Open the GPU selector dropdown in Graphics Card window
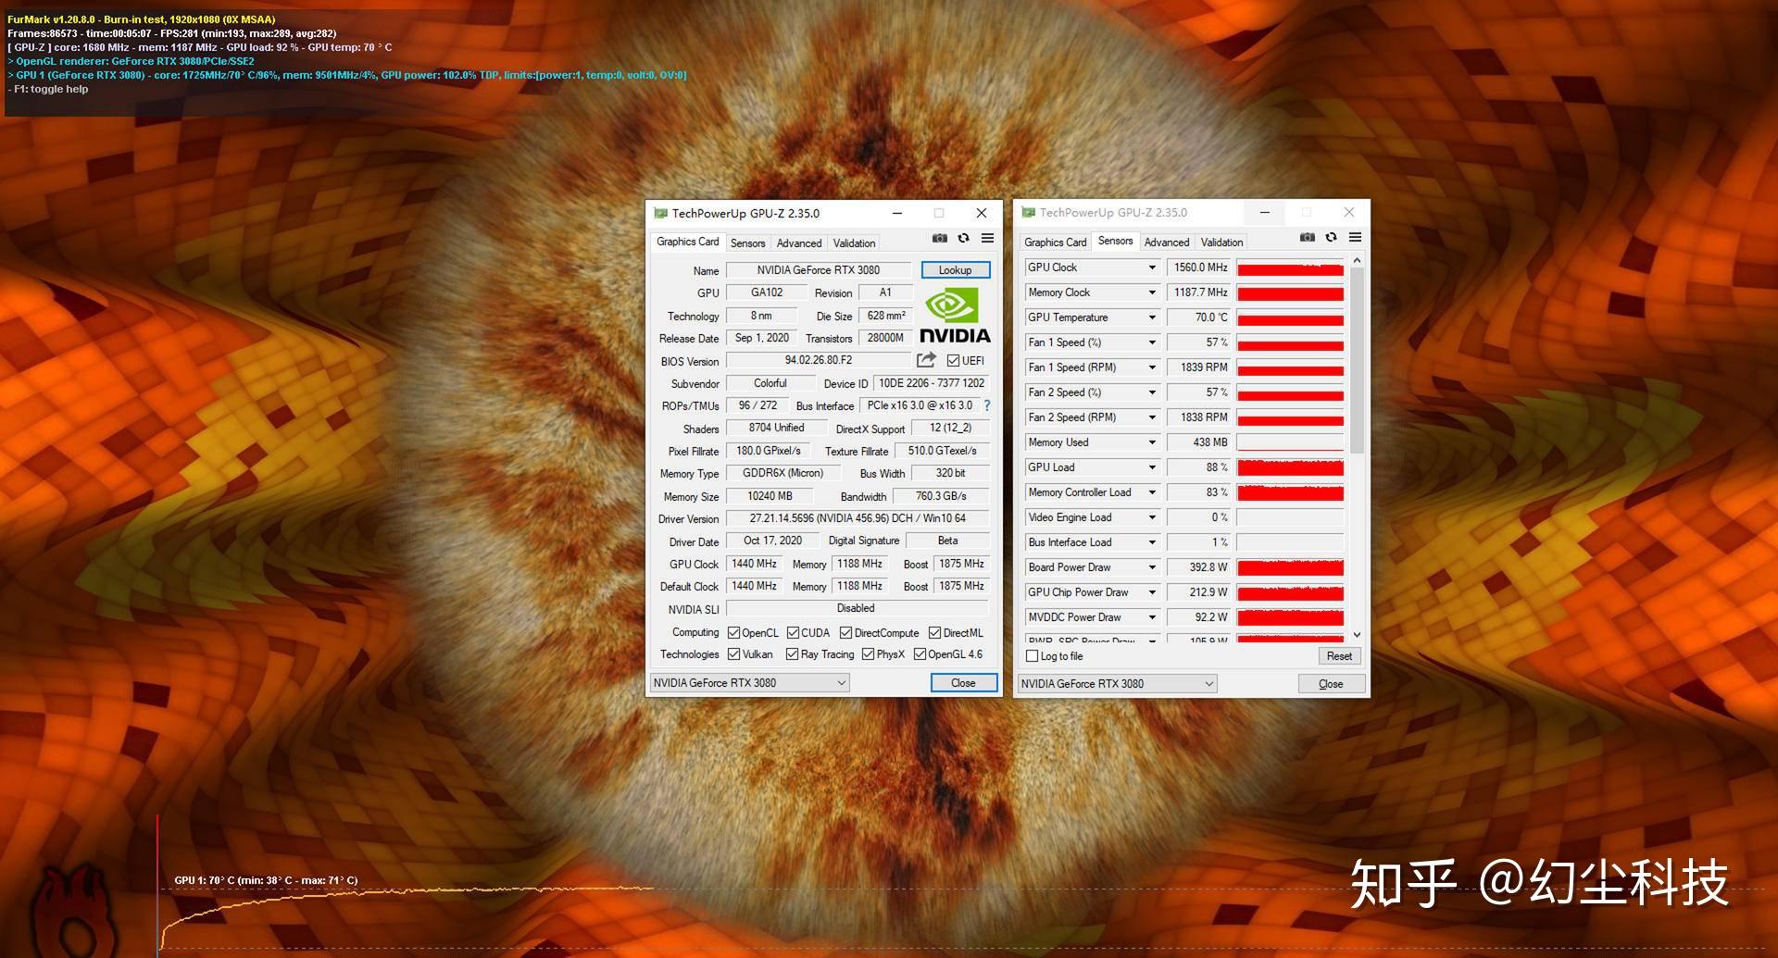This screenshot has width=1778, height=958. [841, 683]
